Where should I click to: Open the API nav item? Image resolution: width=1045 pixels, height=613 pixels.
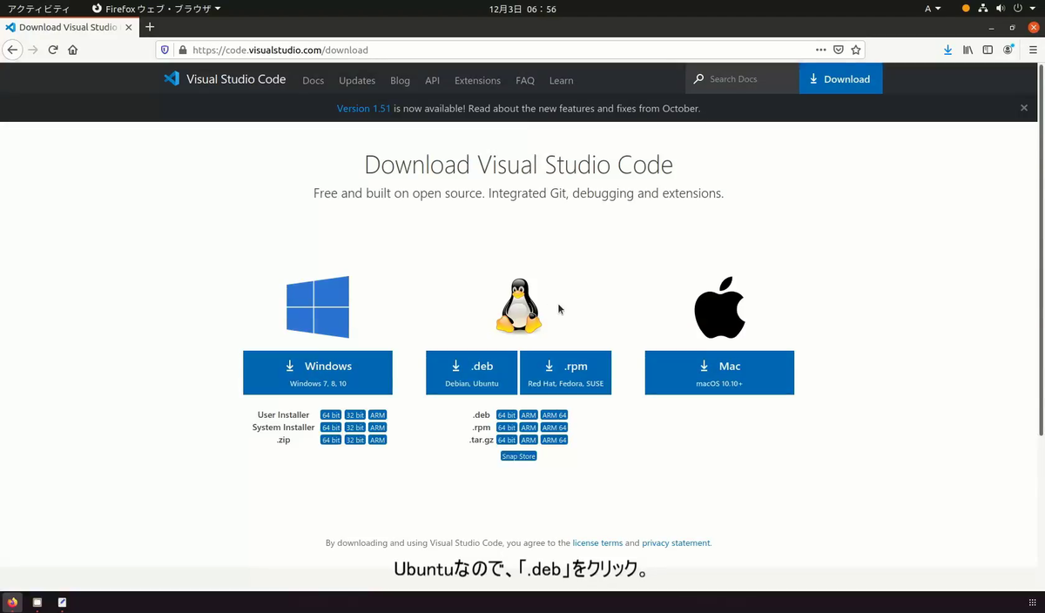pos(432,80)
